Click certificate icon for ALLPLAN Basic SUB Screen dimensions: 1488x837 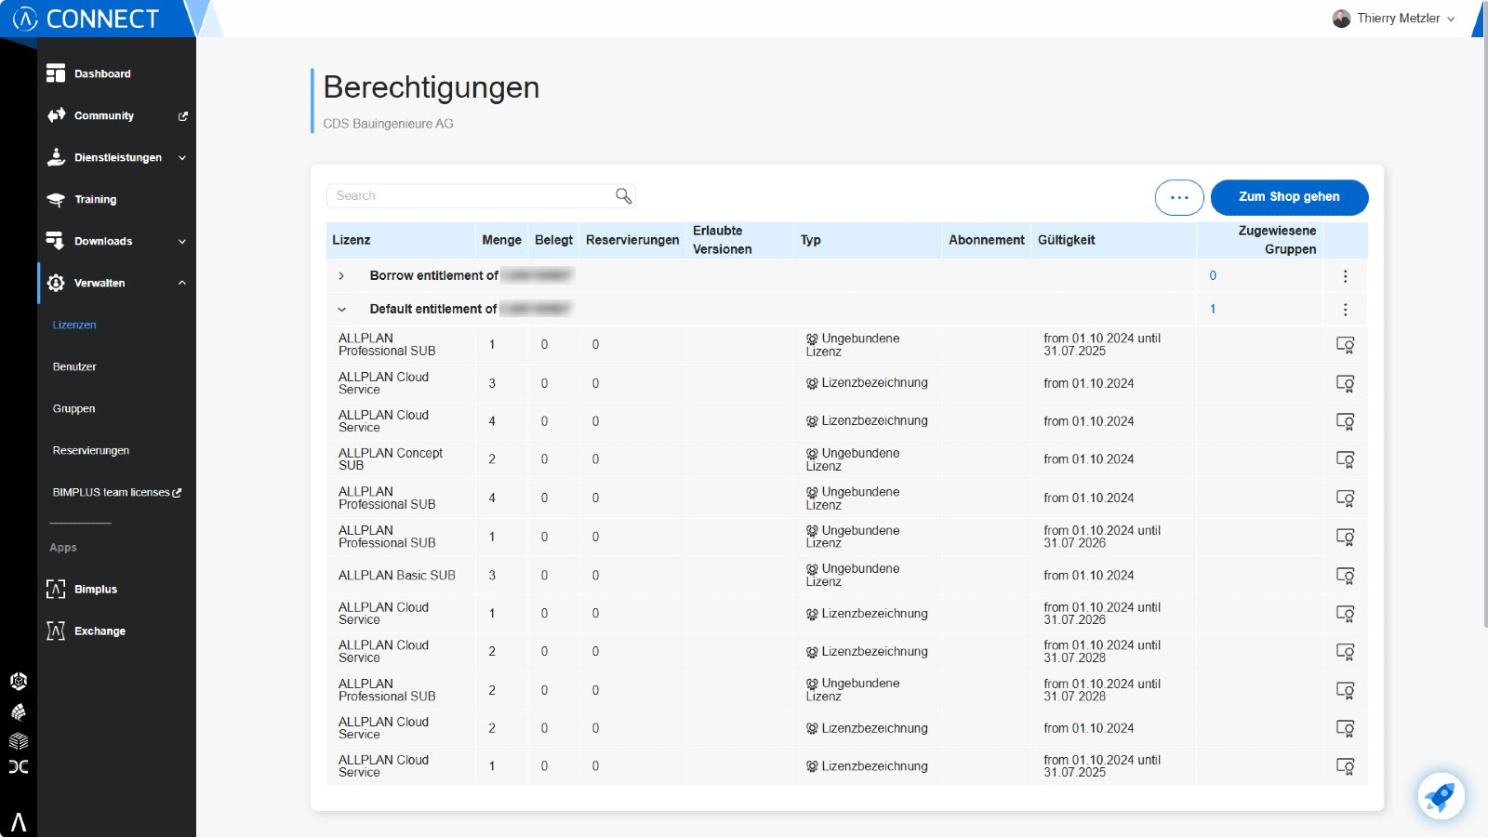click(x=1345, y=576)
